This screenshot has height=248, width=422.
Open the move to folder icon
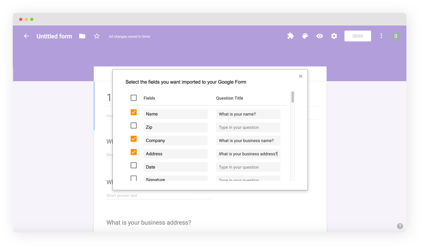point(82,36)
